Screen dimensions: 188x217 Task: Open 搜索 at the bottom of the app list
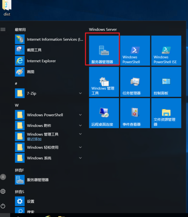[49, 210]
